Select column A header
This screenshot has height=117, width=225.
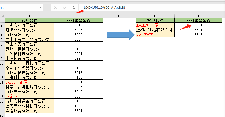point(29,16)
